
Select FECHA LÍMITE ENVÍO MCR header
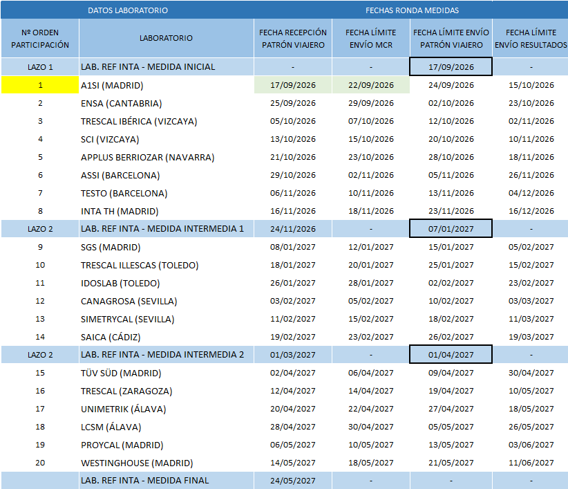point(371,39)
